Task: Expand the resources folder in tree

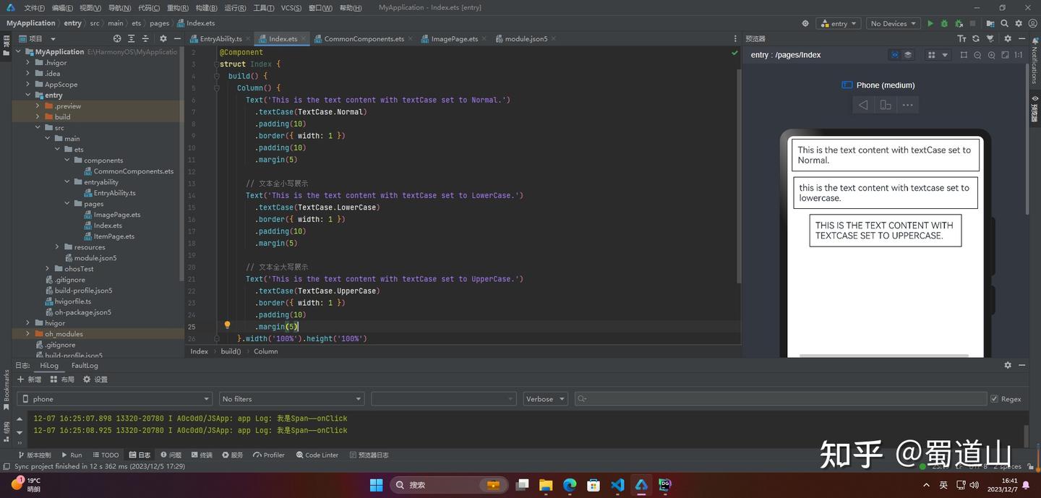Action: click(x=58, y=247)
